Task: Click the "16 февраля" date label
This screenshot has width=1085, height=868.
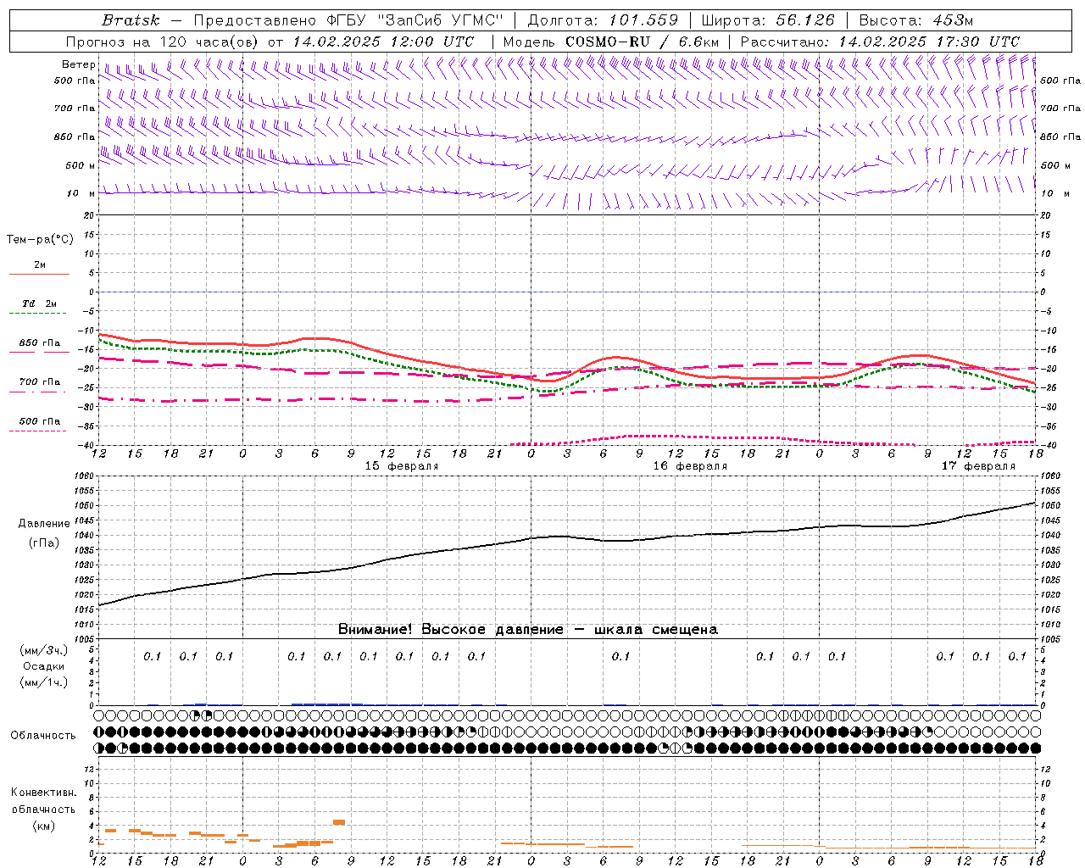Action: click(x=690, y=466)
